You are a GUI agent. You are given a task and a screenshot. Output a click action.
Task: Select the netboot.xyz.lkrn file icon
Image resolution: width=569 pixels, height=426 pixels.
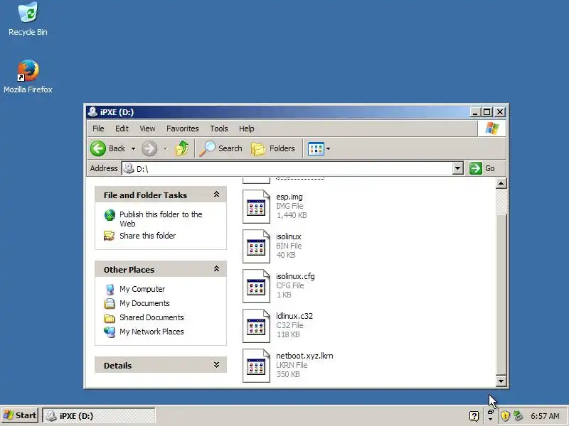click(x=256, y=366)
